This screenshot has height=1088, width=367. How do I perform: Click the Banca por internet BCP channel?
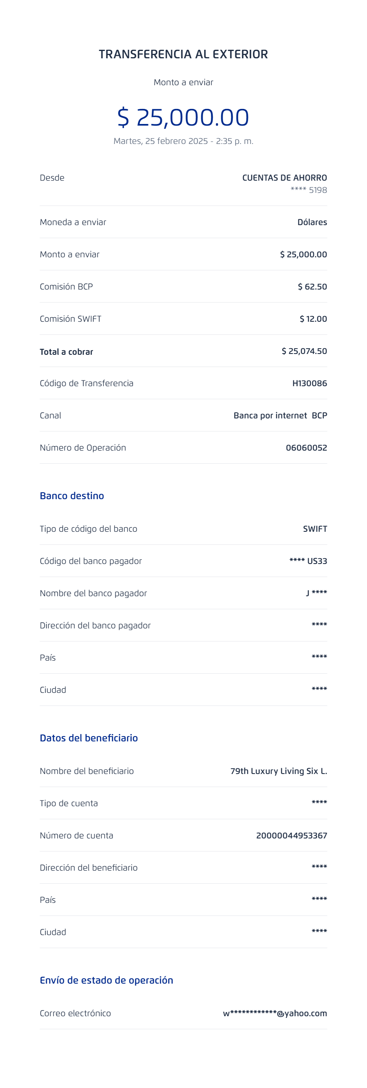point(280,416)
